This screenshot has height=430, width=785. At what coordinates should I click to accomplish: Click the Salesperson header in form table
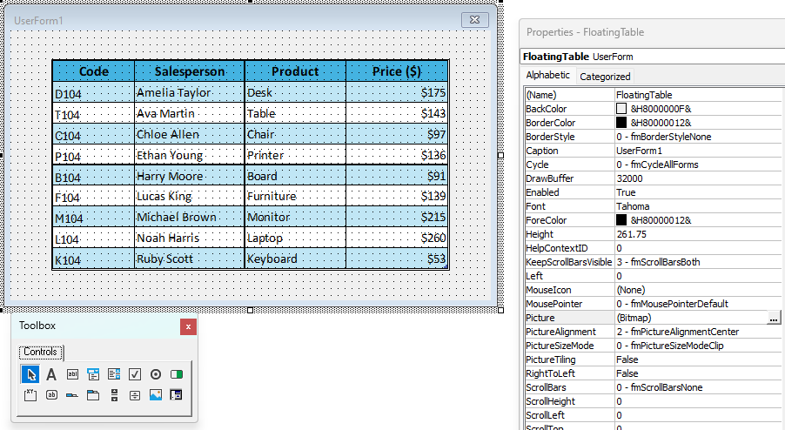pyautogui.click(x=190, y=71)
